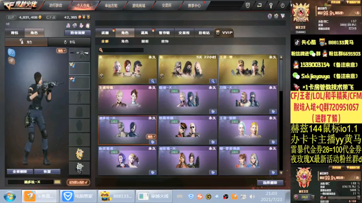
Task: Click magnifier icon on 5天 22小时 card
Action: [x=213, y=81]
